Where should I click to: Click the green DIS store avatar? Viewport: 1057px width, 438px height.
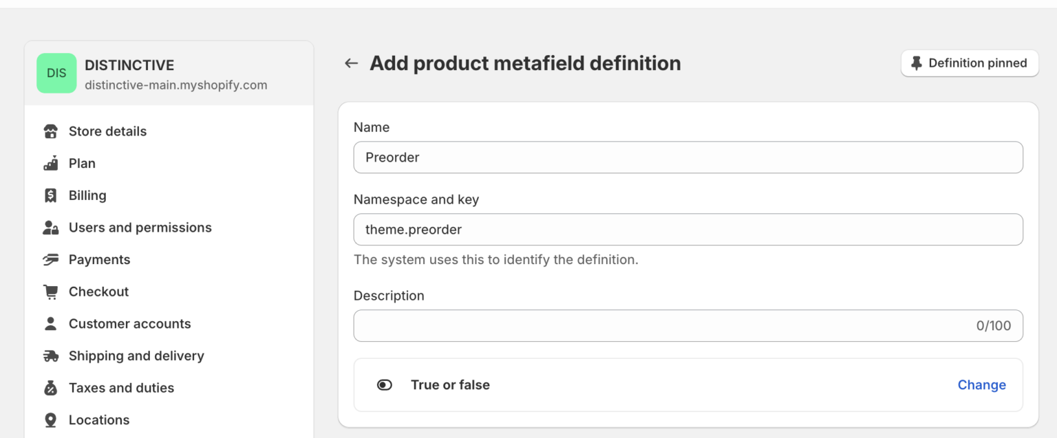[56, 72]
